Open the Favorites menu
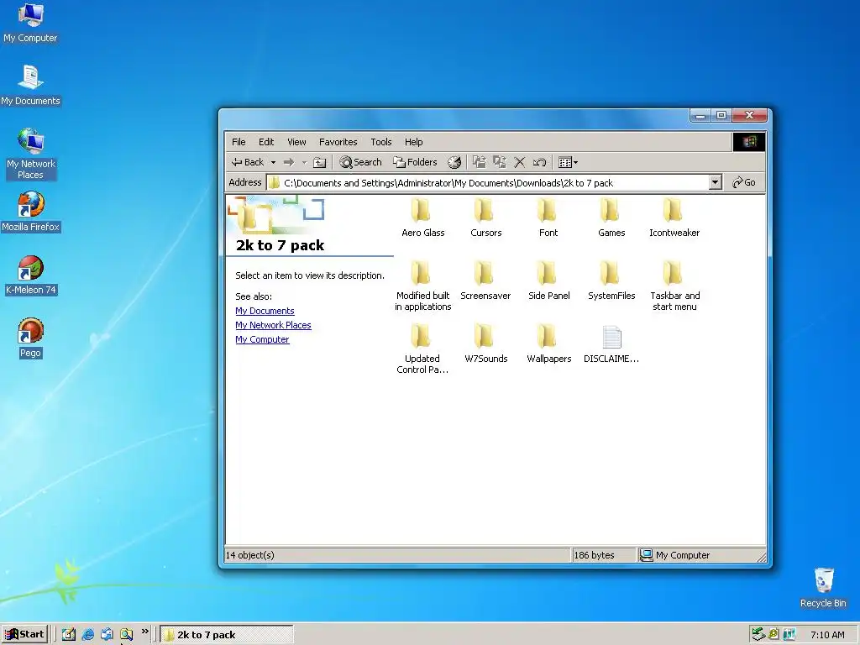The width and height of the screenshot is (860, 645). (x=338, y=142)
